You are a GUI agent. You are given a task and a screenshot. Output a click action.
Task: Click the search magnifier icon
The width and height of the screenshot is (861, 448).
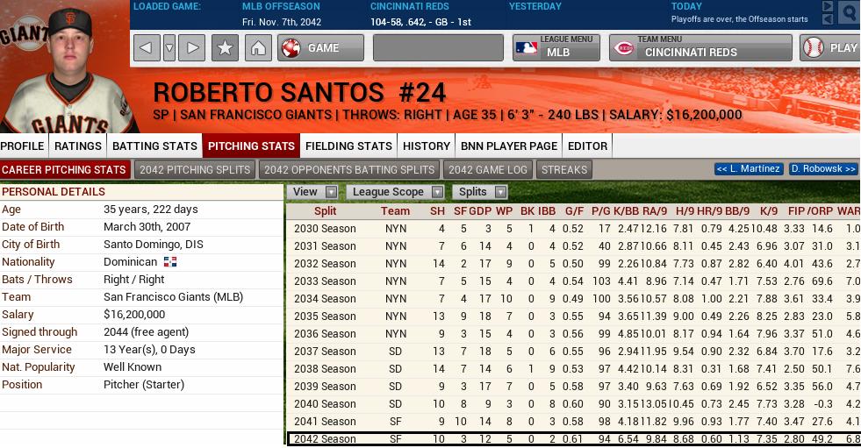click(x=850, y=13)
